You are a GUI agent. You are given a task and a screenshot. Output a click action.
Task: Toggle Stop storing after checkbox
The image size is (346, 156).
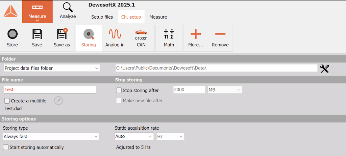(x=119, y=90)
